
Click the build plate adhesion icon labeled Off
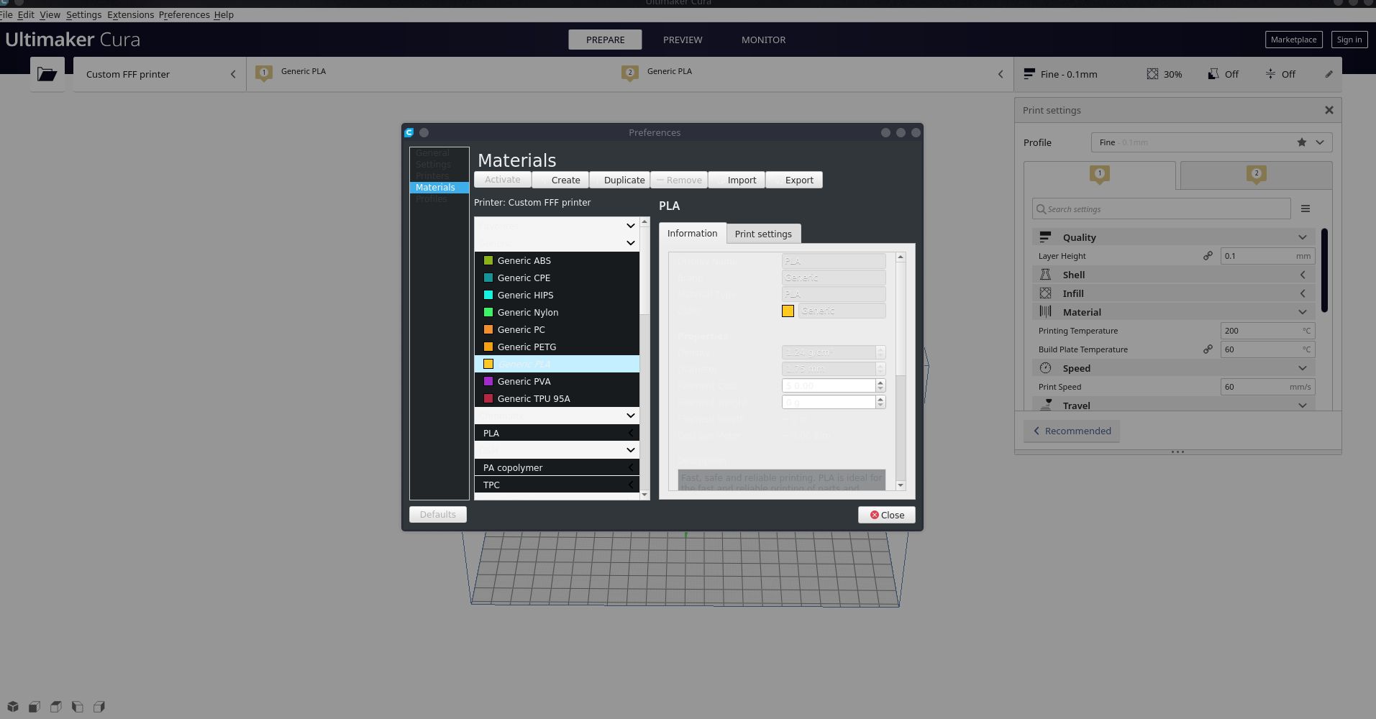click(x=1270, y=74)
